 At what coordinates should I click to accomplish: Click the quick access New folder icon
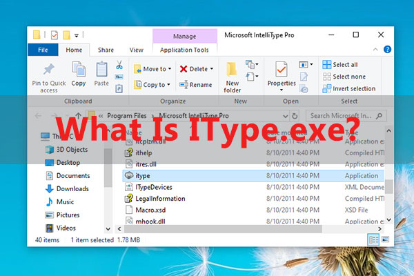click(x=66, y=35)
